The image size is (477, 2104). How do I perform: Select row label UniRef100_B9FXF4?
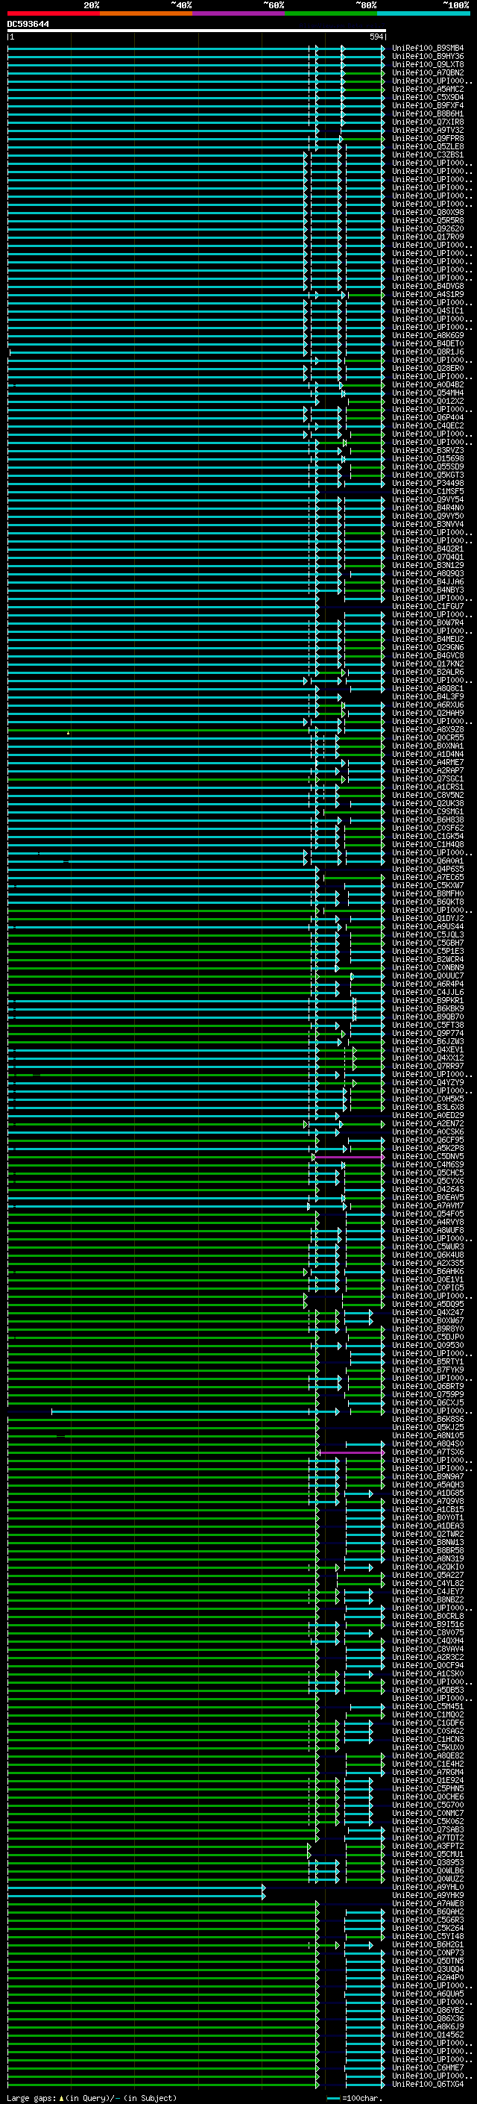428,105
